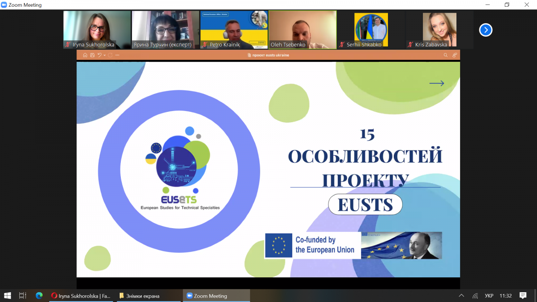Open the three-dots more menu in presentation toolbar
This screenshot has height=302, width=537.
(x=117, y=55)
